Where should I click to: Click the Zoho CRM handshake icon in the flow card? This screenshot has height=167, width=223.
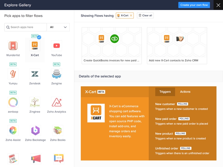point(180,39)
